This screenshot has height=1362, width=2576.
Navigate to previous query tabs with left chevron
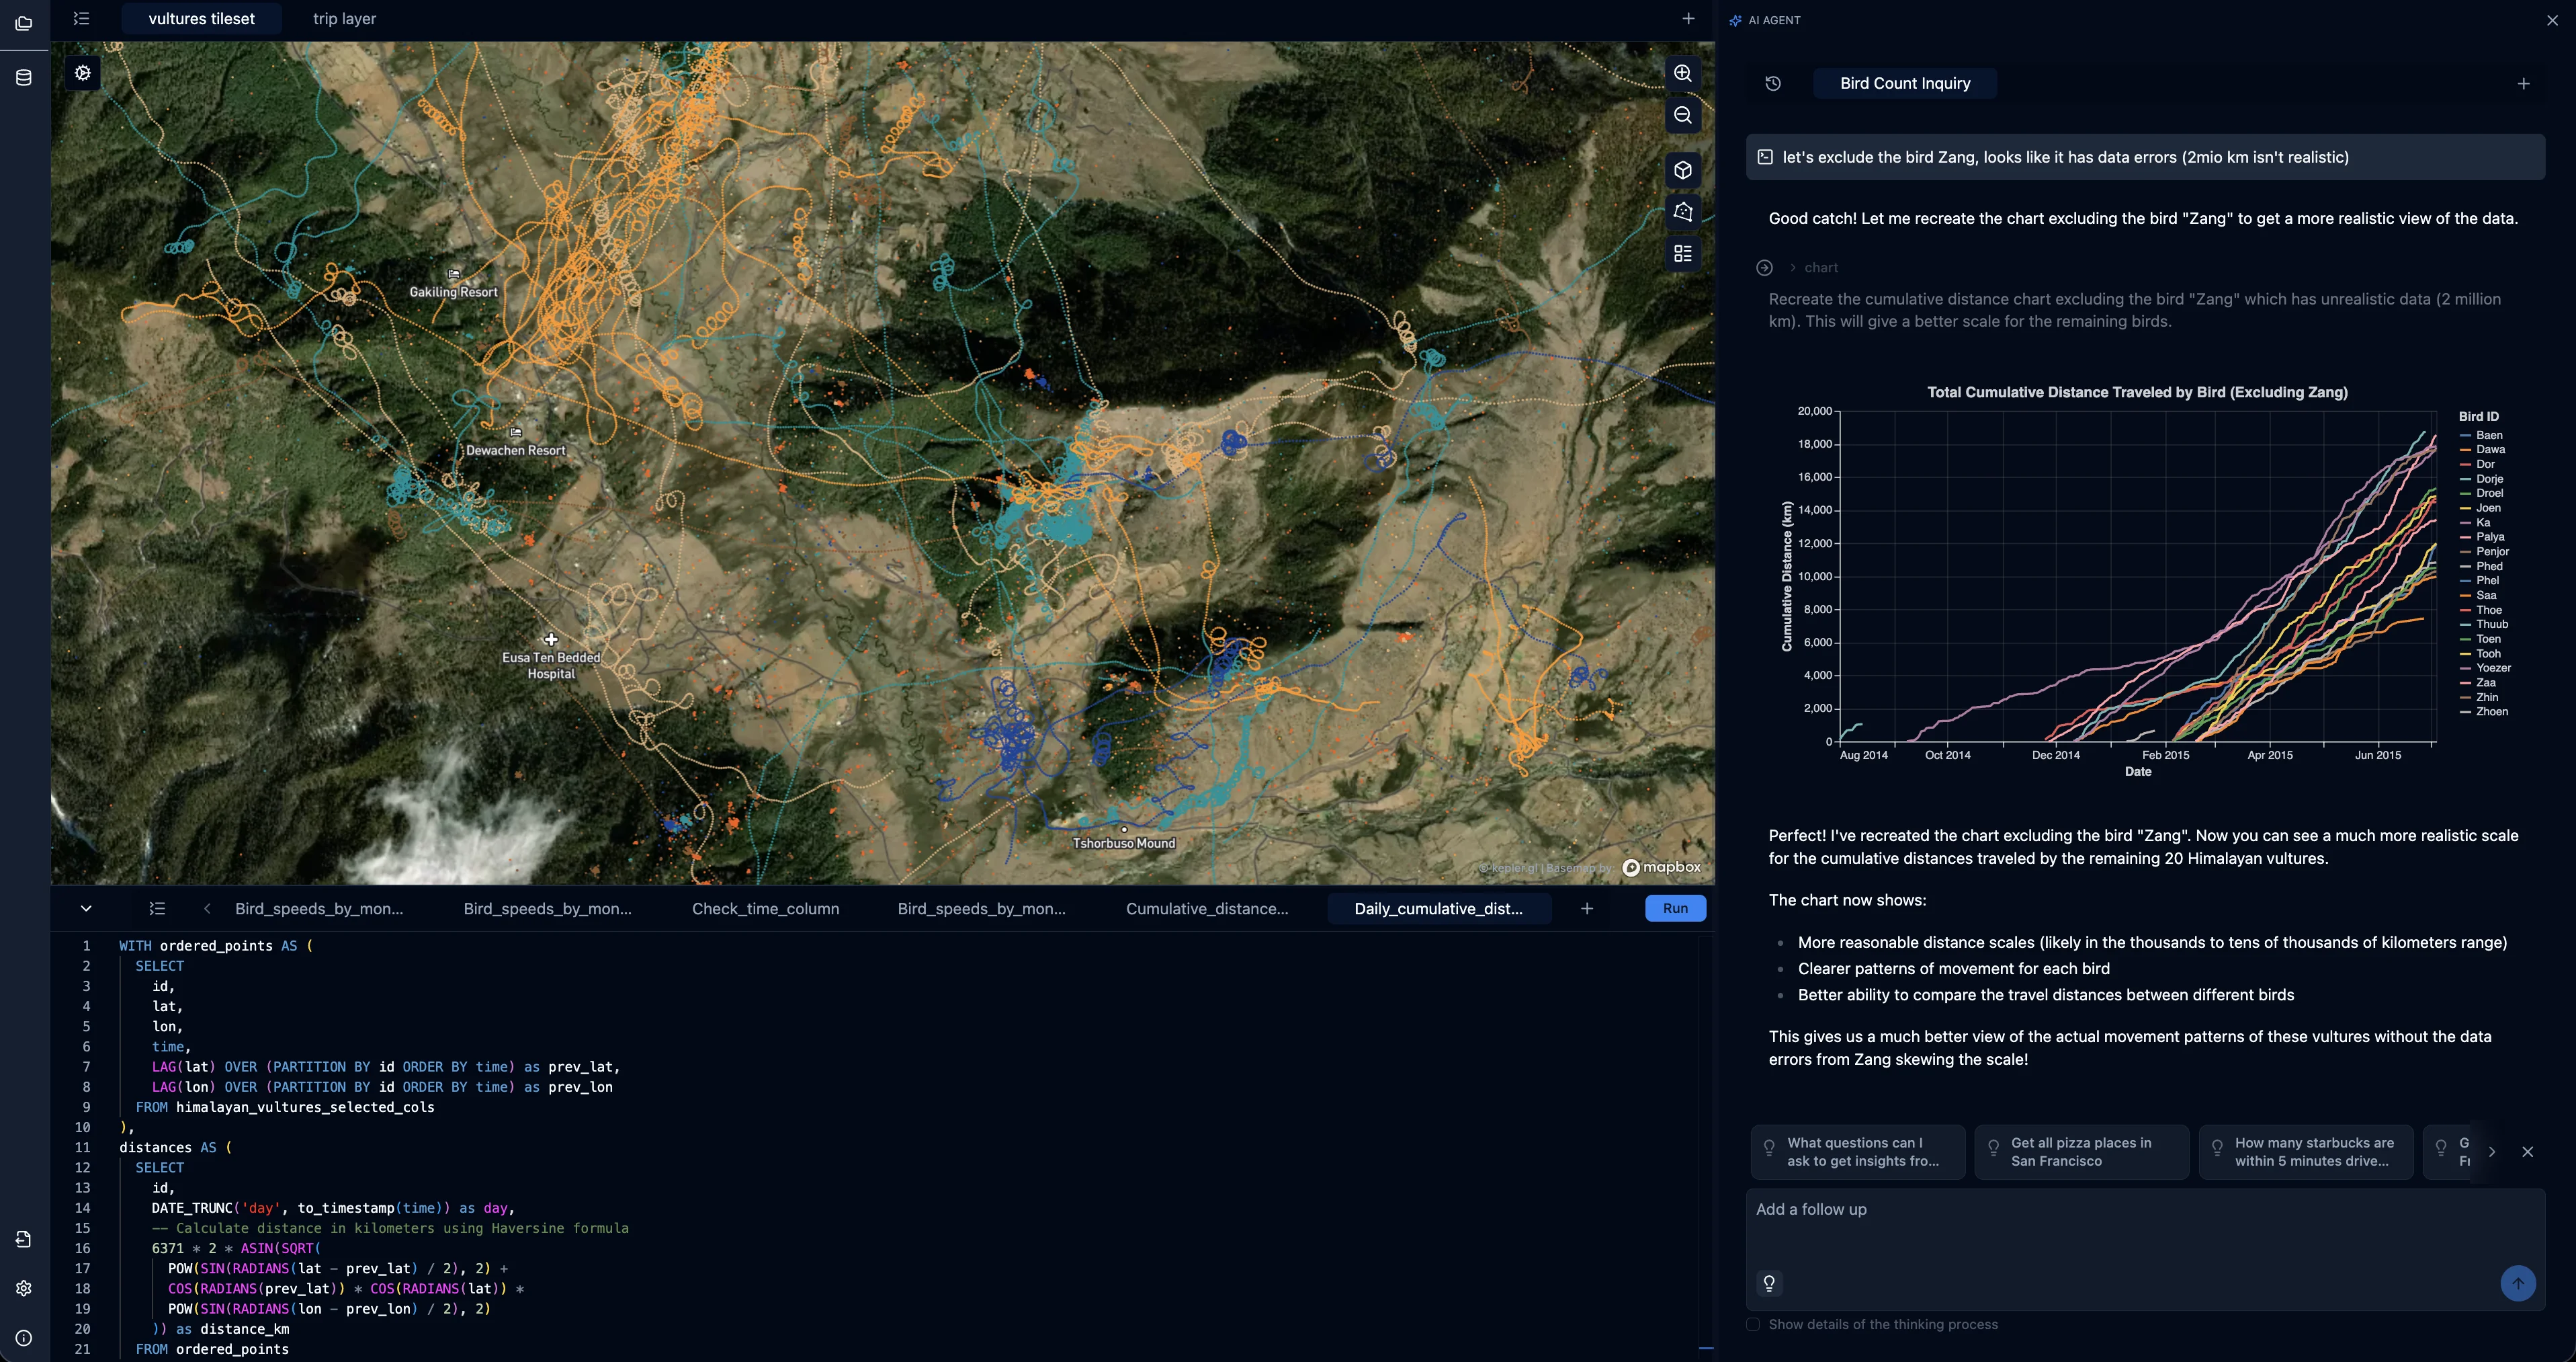click(207, 909)
